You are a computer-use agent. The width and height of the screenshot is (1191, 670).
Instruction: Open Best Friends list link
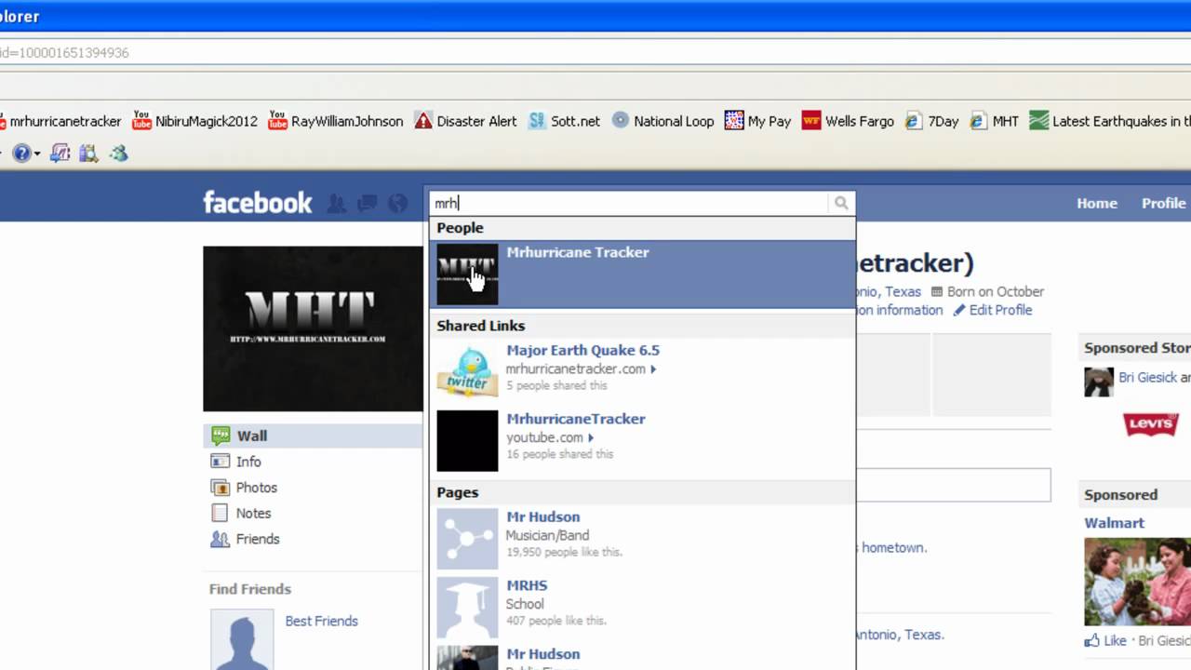pyautogui.click(x=321, y=621)
